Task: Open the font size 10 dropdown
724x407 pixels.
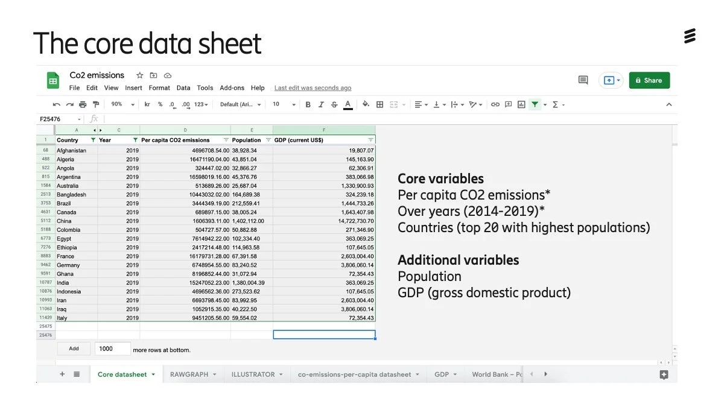Action: (x=284, y=104)
